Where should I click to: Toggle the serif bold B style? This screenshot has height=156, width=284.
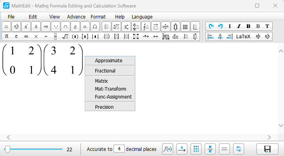click(248, 26)
